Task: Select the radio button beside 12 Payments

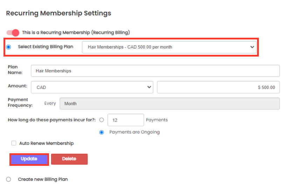Action: [102, 120]
